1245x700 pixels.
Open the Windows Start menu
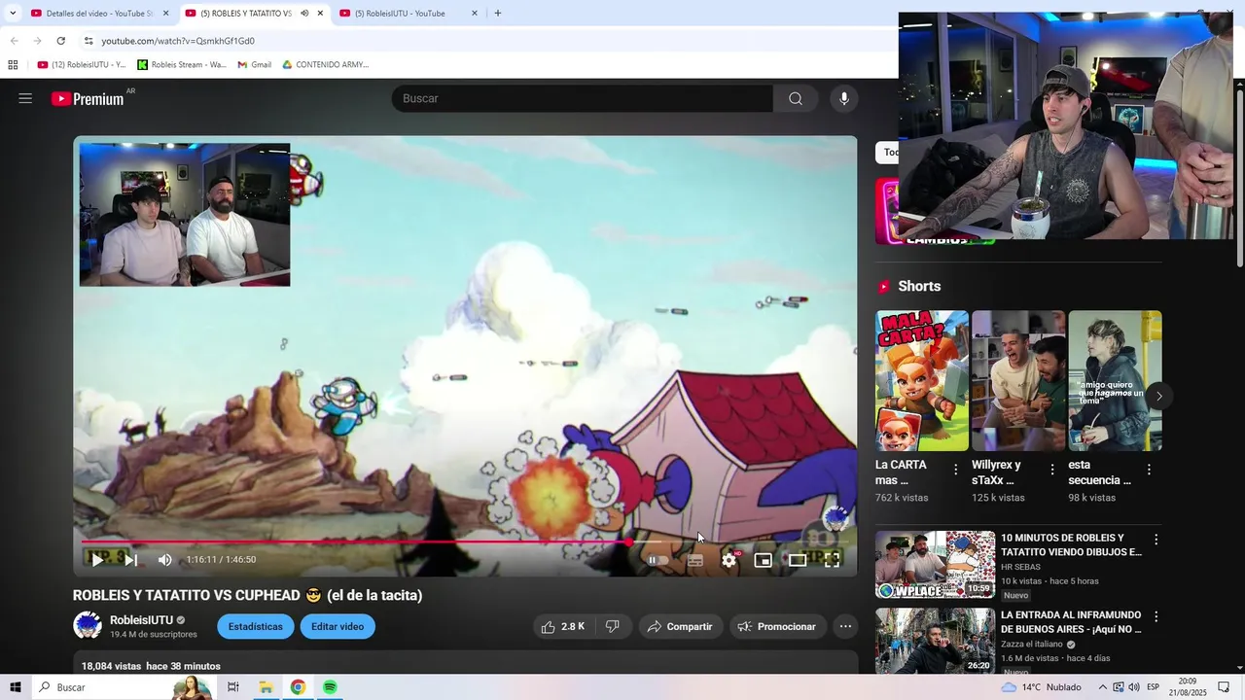pyautogui.click(x=16, y=687)
